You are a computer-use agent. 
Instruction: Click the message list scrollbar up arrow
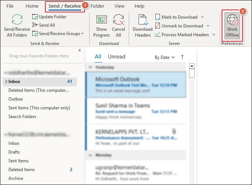tap(192, 66)
